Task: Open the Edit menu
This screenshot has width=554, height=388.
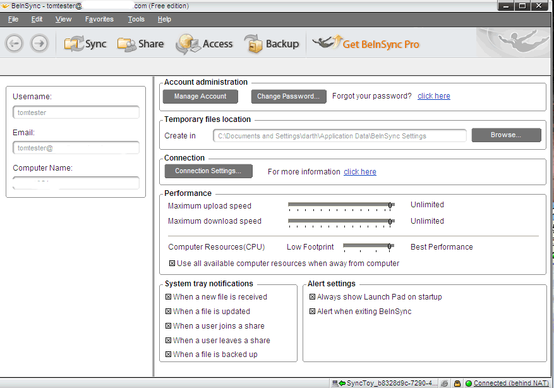Action: pos(37,19)
